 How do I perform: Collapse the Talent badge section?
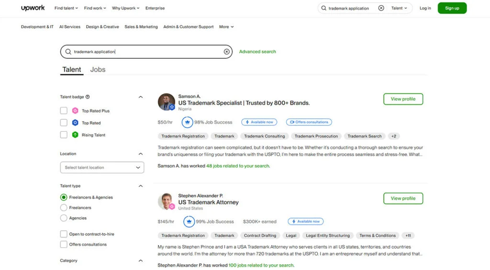(141, 97)
